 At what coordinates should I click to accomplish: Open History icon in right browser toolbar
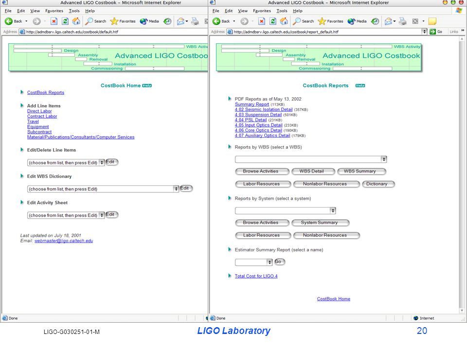[375, 21]
